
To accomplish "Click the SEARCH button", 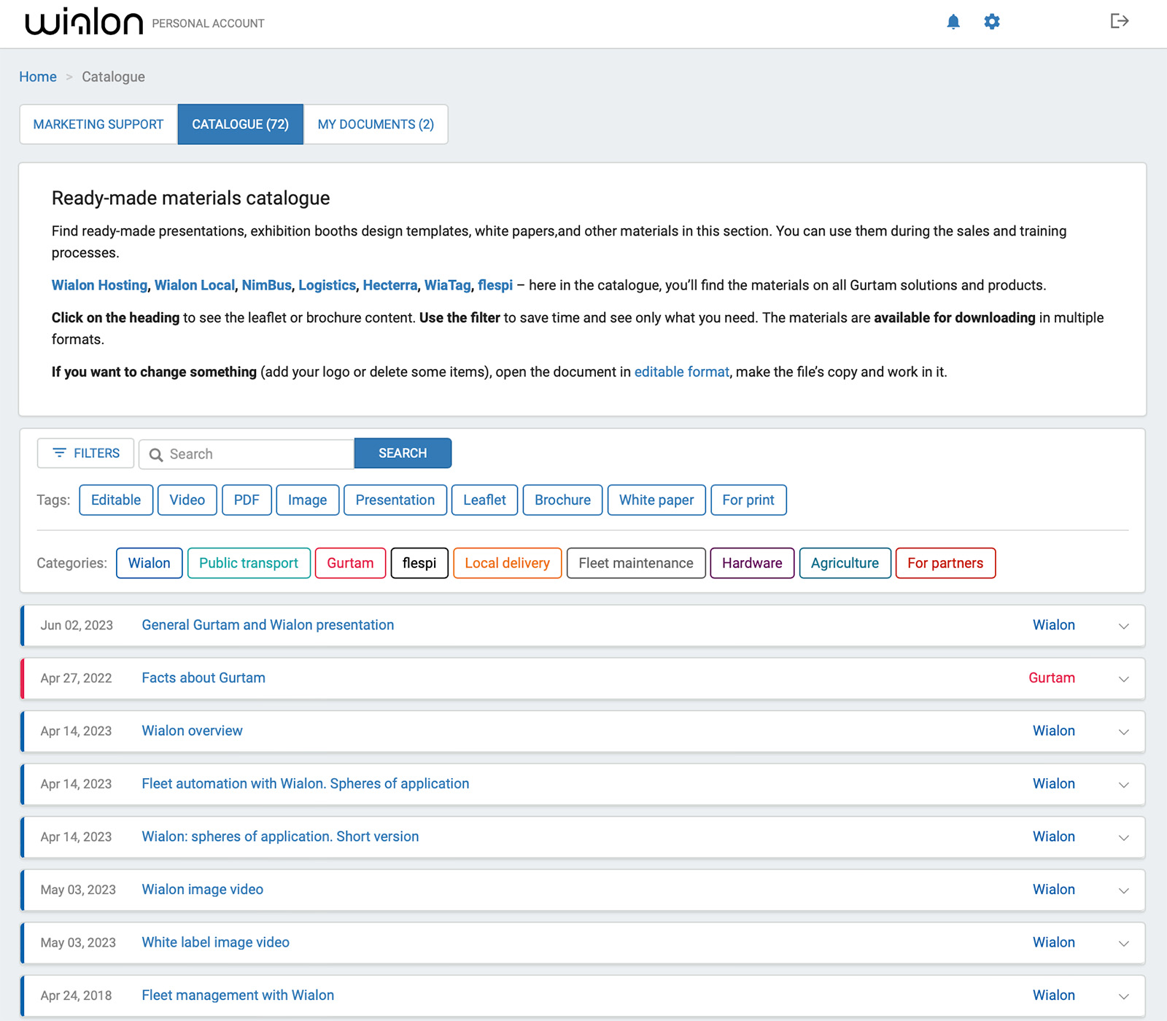I will point(402,453).
